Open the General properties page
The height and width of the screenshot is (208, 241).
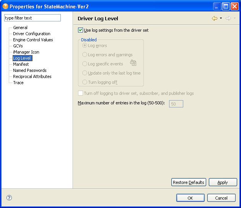20,28
